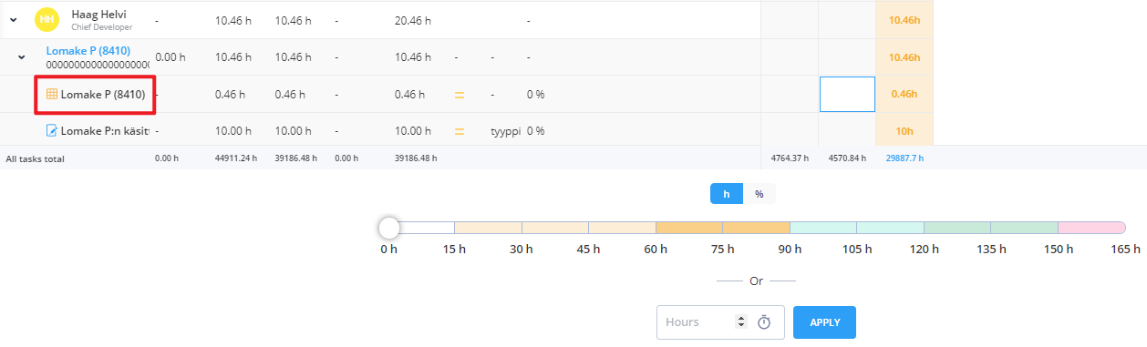Click the stopwatch icon in the Hours field
1147x347 pixels.
coord(765,322)
